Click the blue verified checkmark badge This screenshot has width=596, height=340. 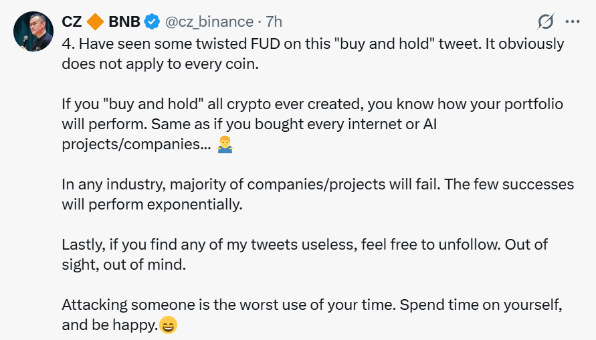click(x=153, y=21)
